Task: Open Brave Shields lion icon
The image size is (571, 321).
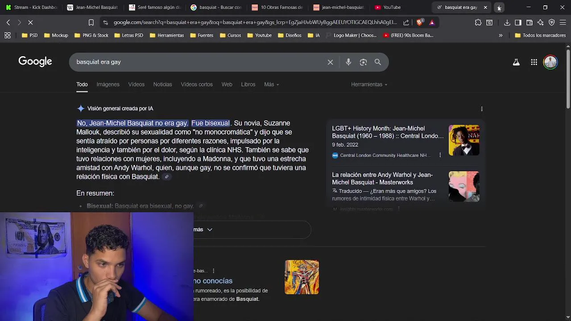Action: (x=420, y=22)
